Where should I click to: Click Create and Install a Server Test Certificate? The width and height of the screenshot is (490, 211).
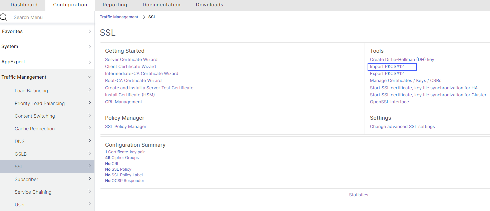click(x=149, y=88)
